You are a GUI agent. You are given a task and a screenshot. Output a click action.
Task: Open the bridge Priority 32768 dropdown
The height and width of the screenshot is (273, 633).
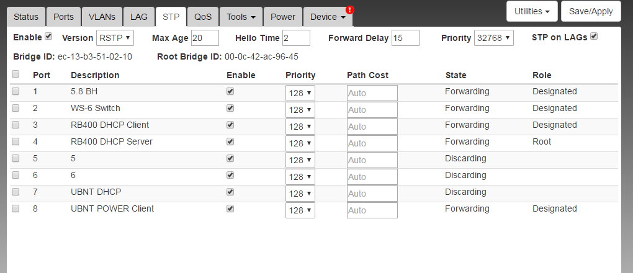(x=494, y=38)
